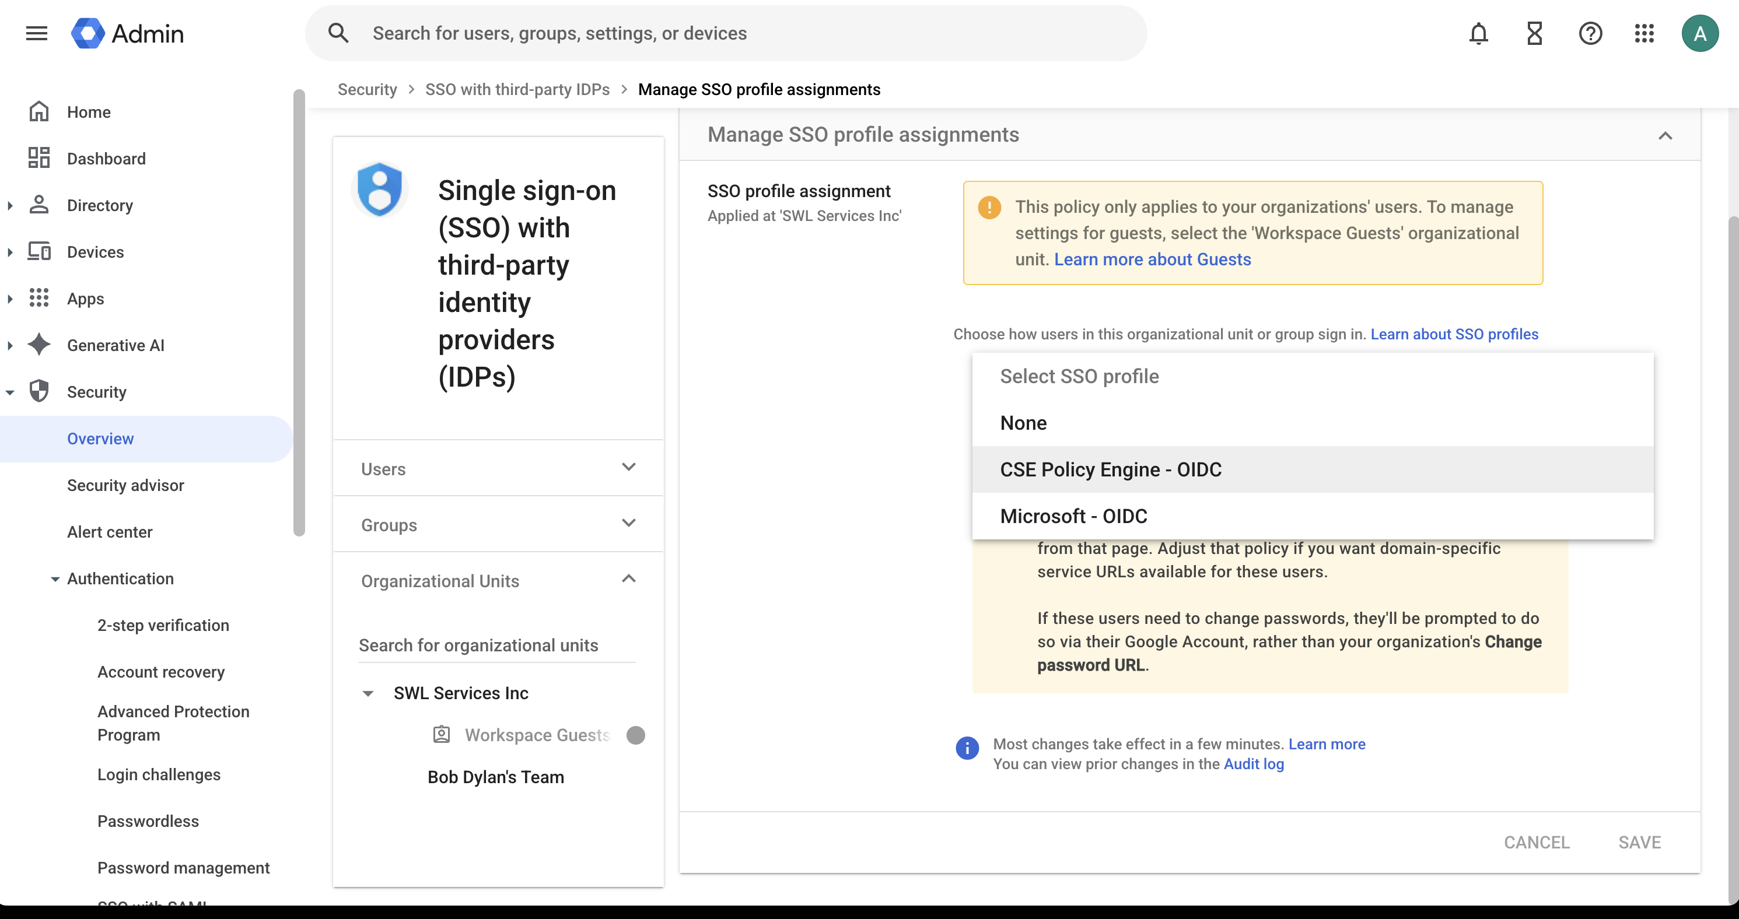1739x919 pixels.
Task: Focus the top search field
Action: (x=726, y=33)
